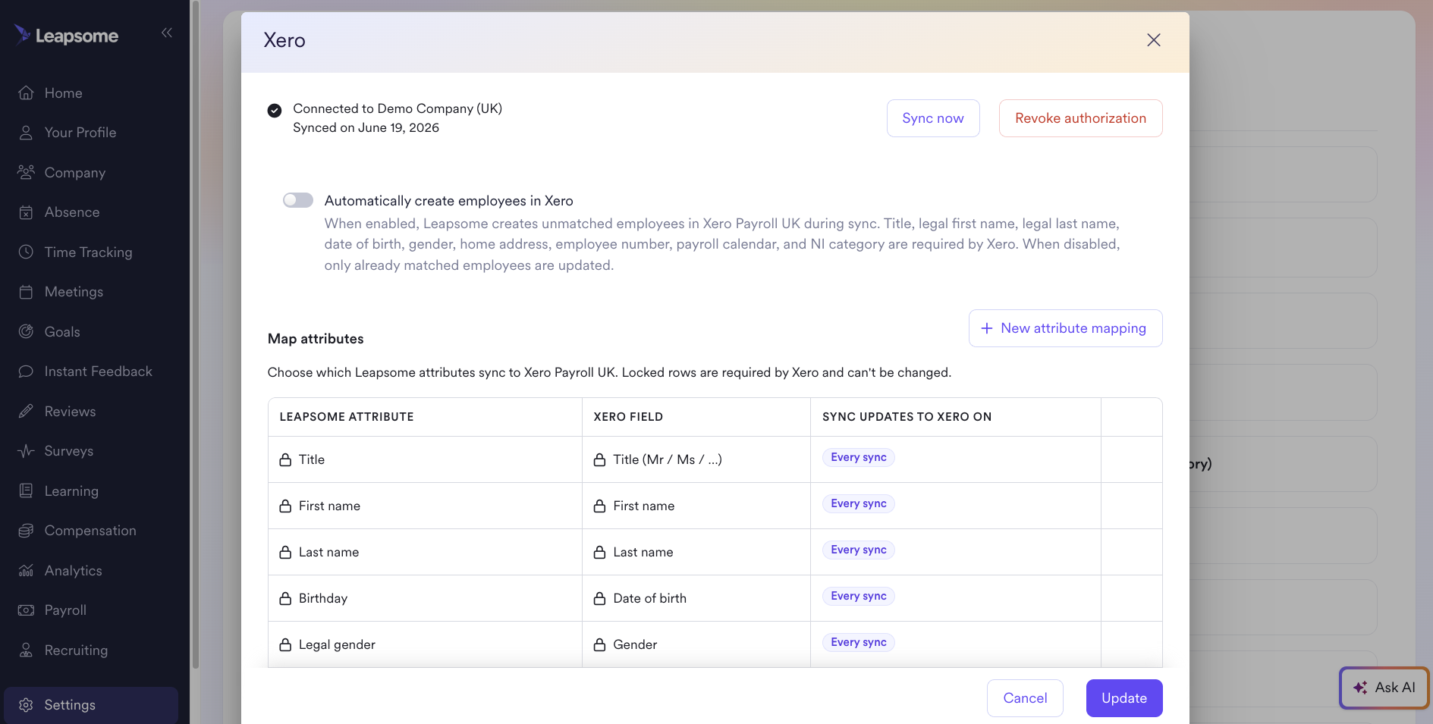The height and width of the screenshot is (724, 1433).
Task: Click the Home house icon
Action: click(x=26, y=92)
